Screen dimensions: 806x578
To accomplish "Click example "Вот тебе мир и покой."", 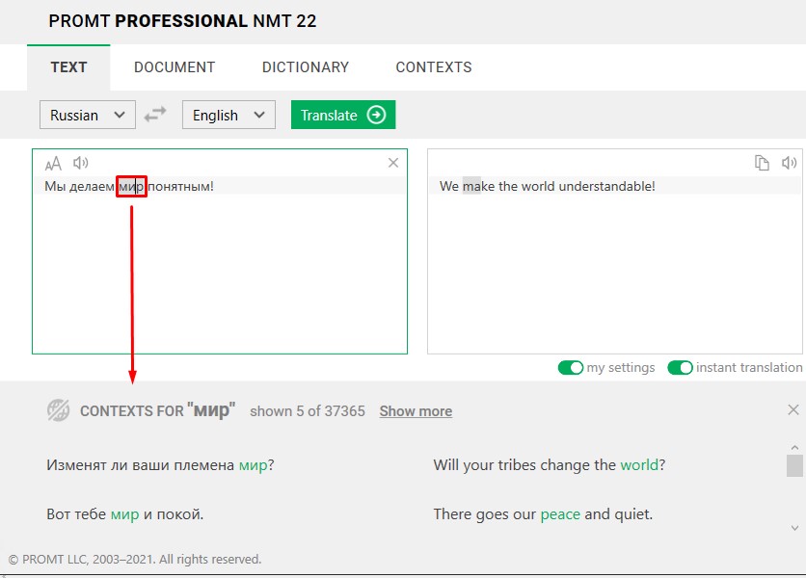I will 125,514.
